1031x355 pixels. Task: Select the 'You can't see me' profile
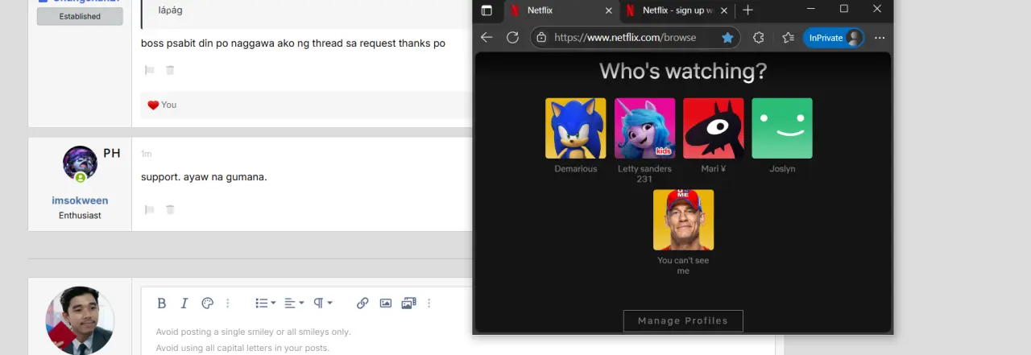pyautogui.click(x=683, y=220)
